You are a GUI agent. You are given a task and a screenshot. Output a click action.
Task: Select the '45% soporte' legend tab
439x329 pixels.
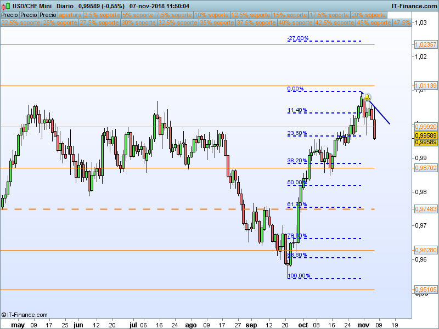[x=374, y=22]
